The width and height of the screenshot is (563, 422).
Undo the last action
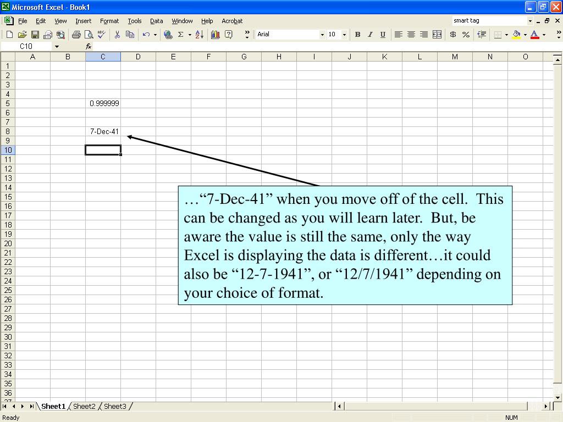coord(146,35)
